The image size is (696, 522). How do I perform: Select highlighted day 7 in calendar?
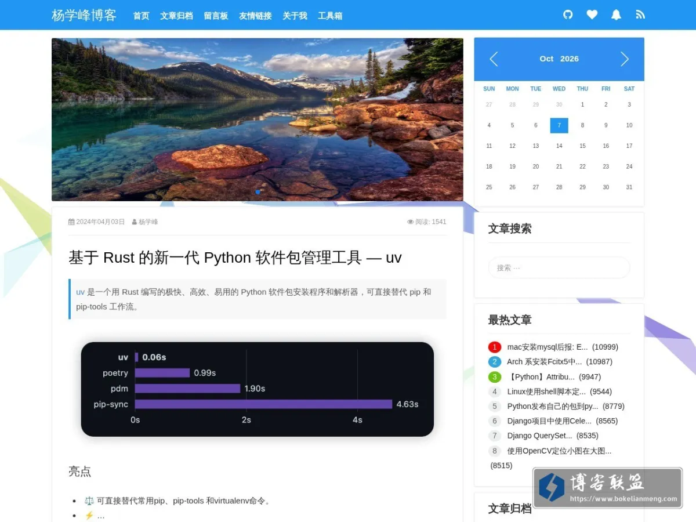pos(559,125)
